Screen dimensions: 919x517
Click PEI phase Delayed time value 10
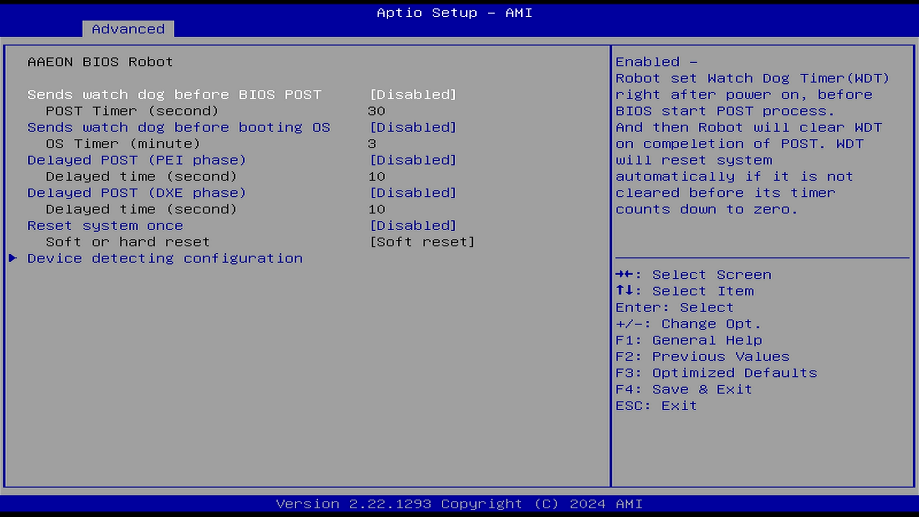coord(376,177)
